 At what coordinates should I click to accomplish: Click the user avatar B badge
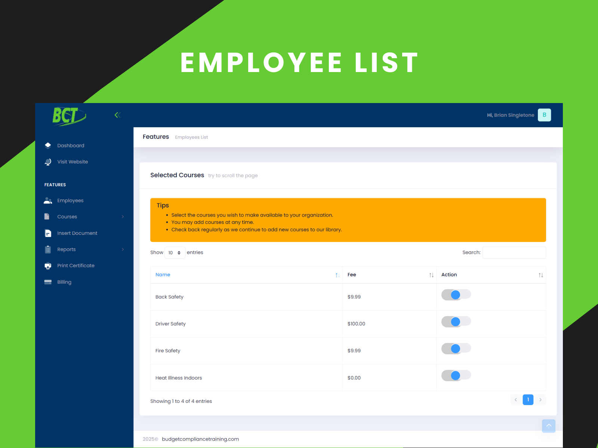coord(544,115)
